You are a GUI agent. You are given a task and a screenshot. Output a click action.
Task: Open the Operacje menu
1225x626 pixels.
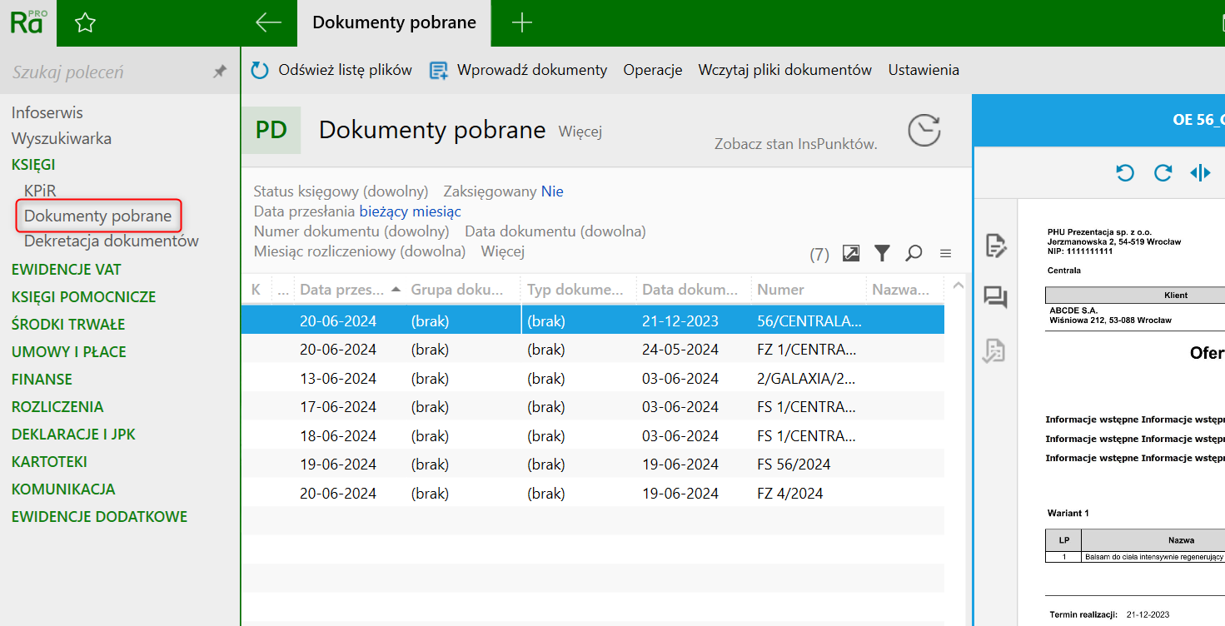click(x=652, y=70)
